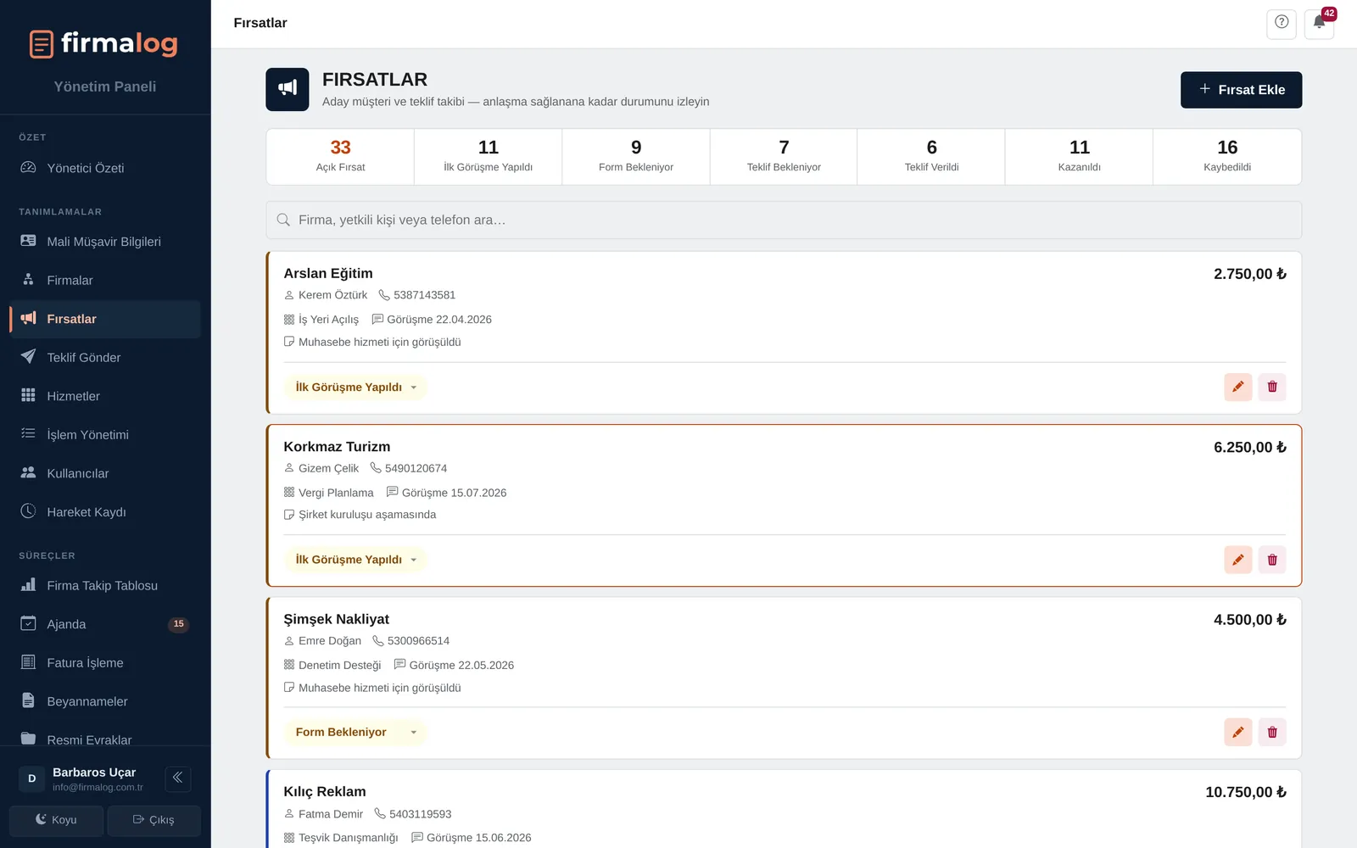Viewport: 1357px width, 848px height.
Task: Open the help question mark icon
Action: (1282, 23)
